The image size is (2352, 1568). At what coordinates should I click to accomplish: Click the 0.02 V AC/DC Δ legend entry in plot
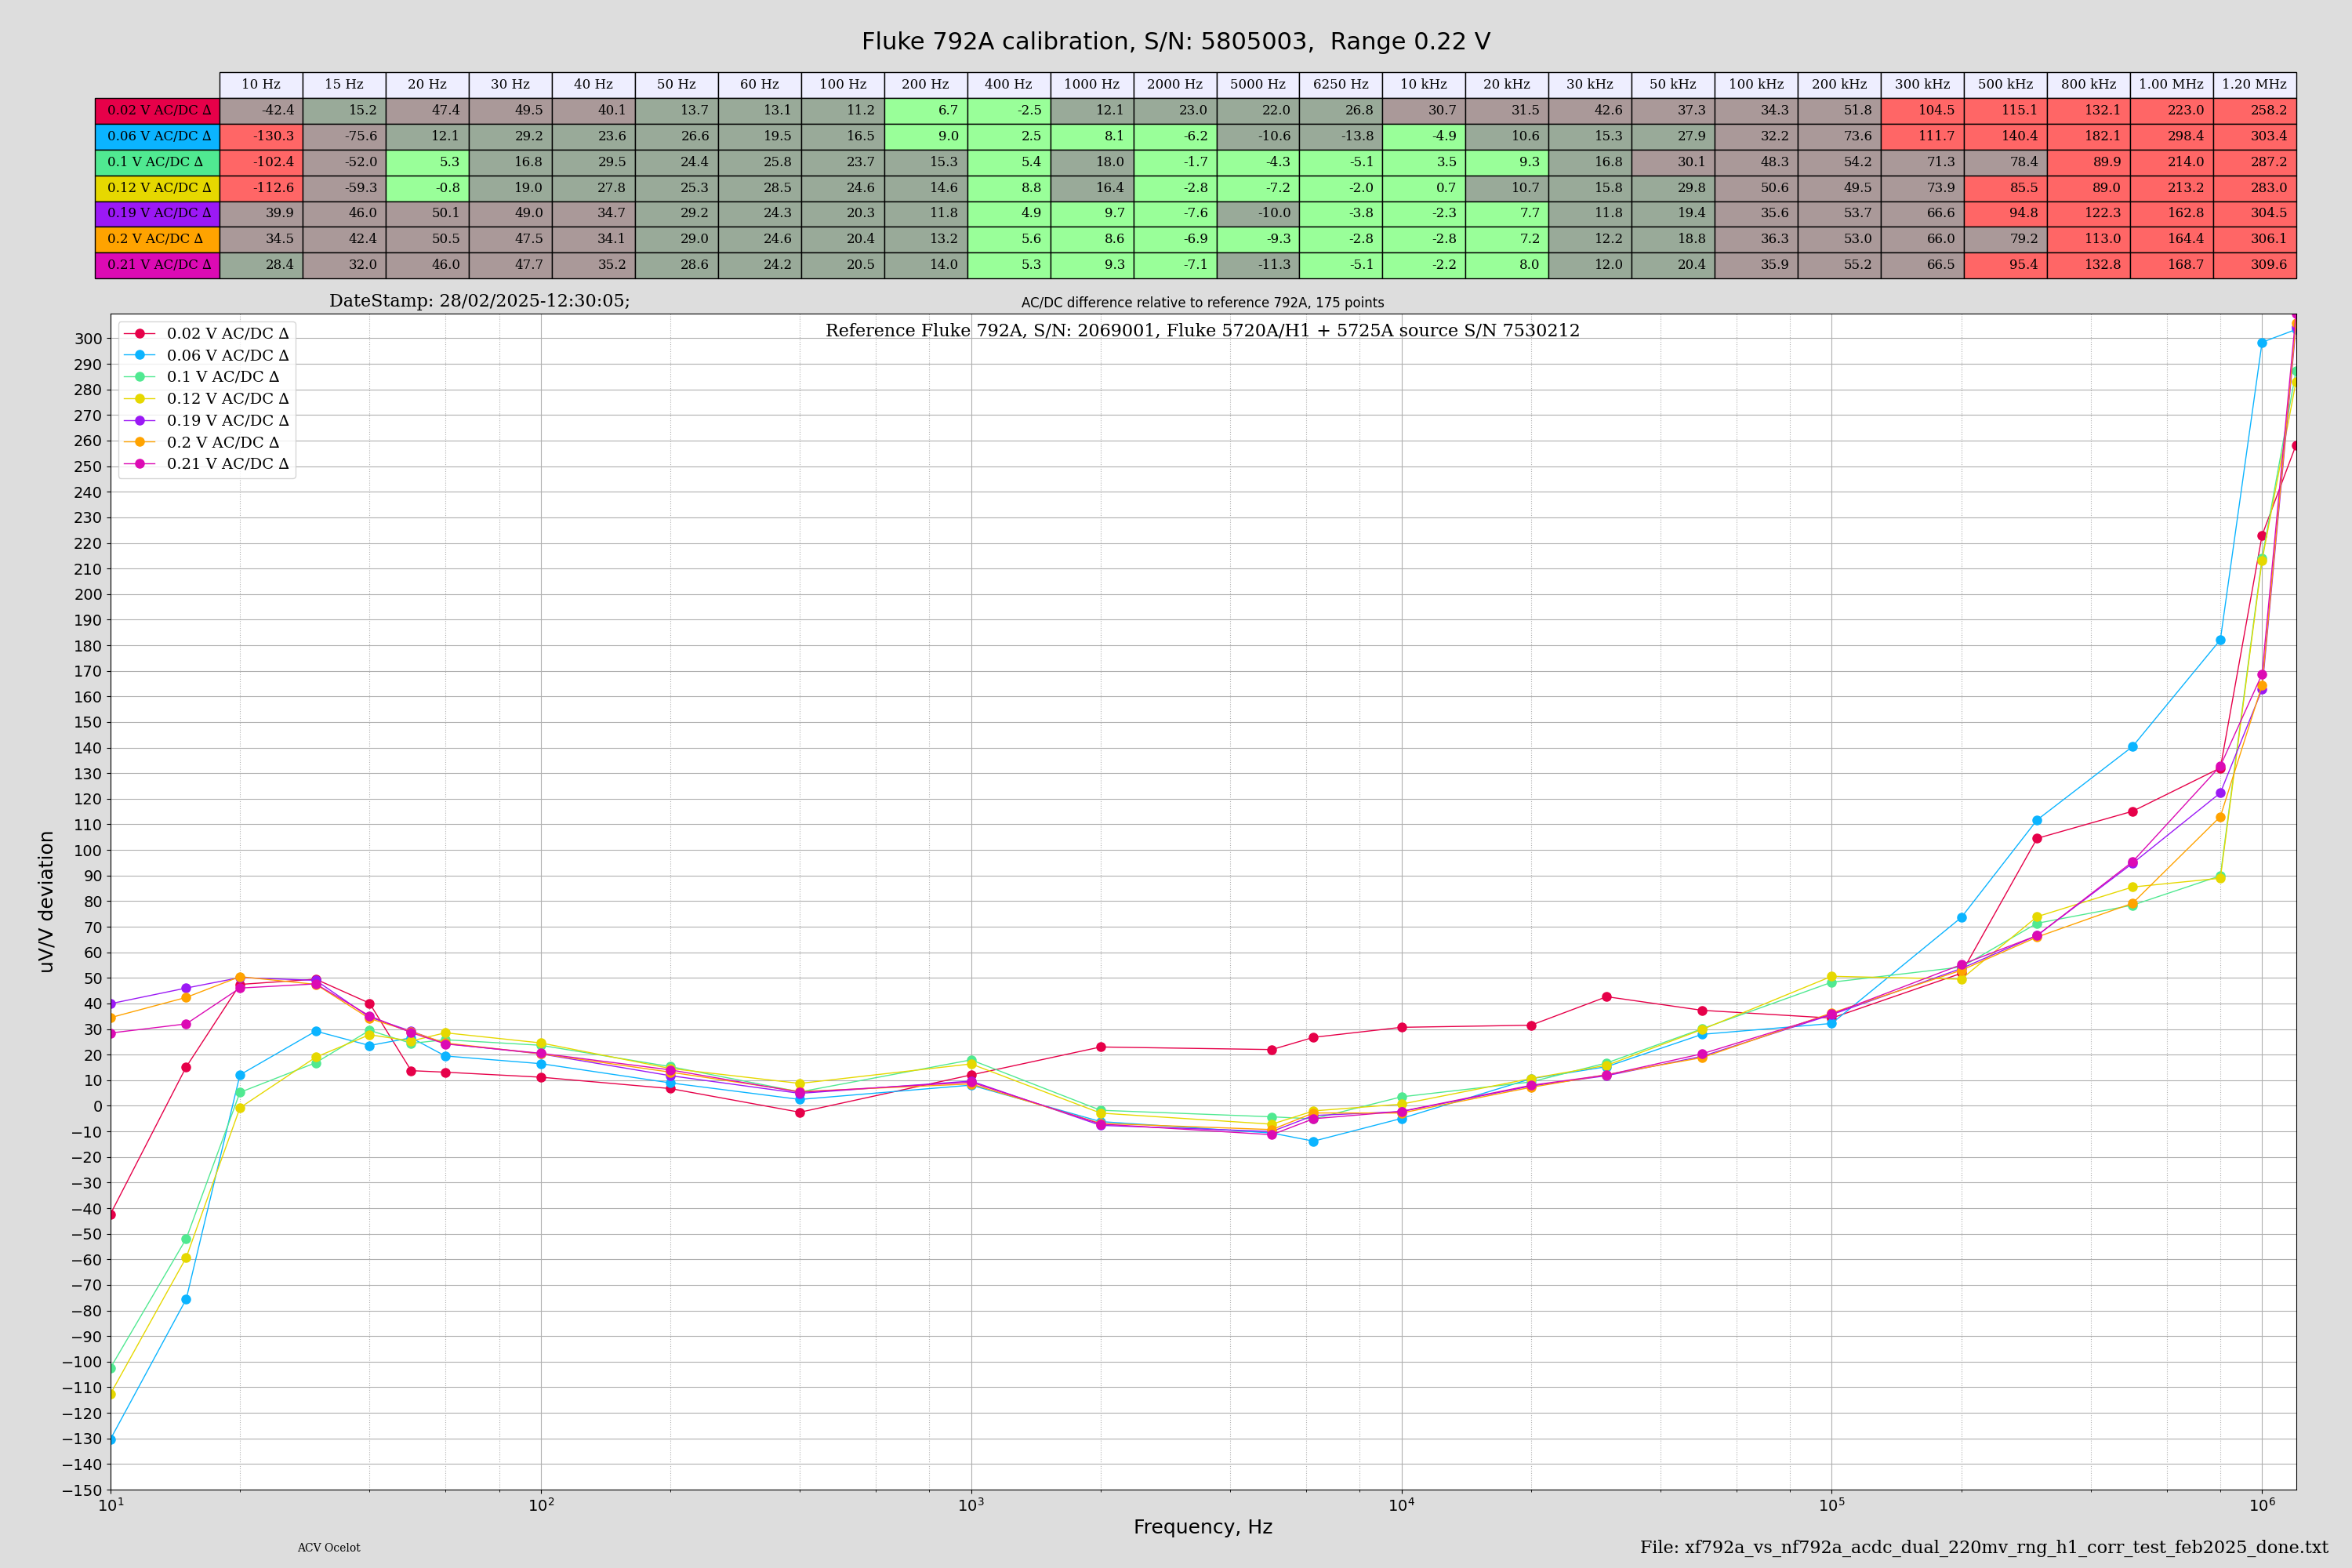(206, 334)
